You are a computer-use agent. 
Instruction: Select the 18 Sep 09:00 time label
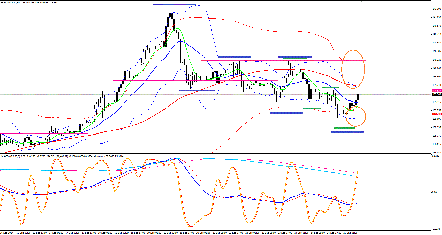point(121,233)
